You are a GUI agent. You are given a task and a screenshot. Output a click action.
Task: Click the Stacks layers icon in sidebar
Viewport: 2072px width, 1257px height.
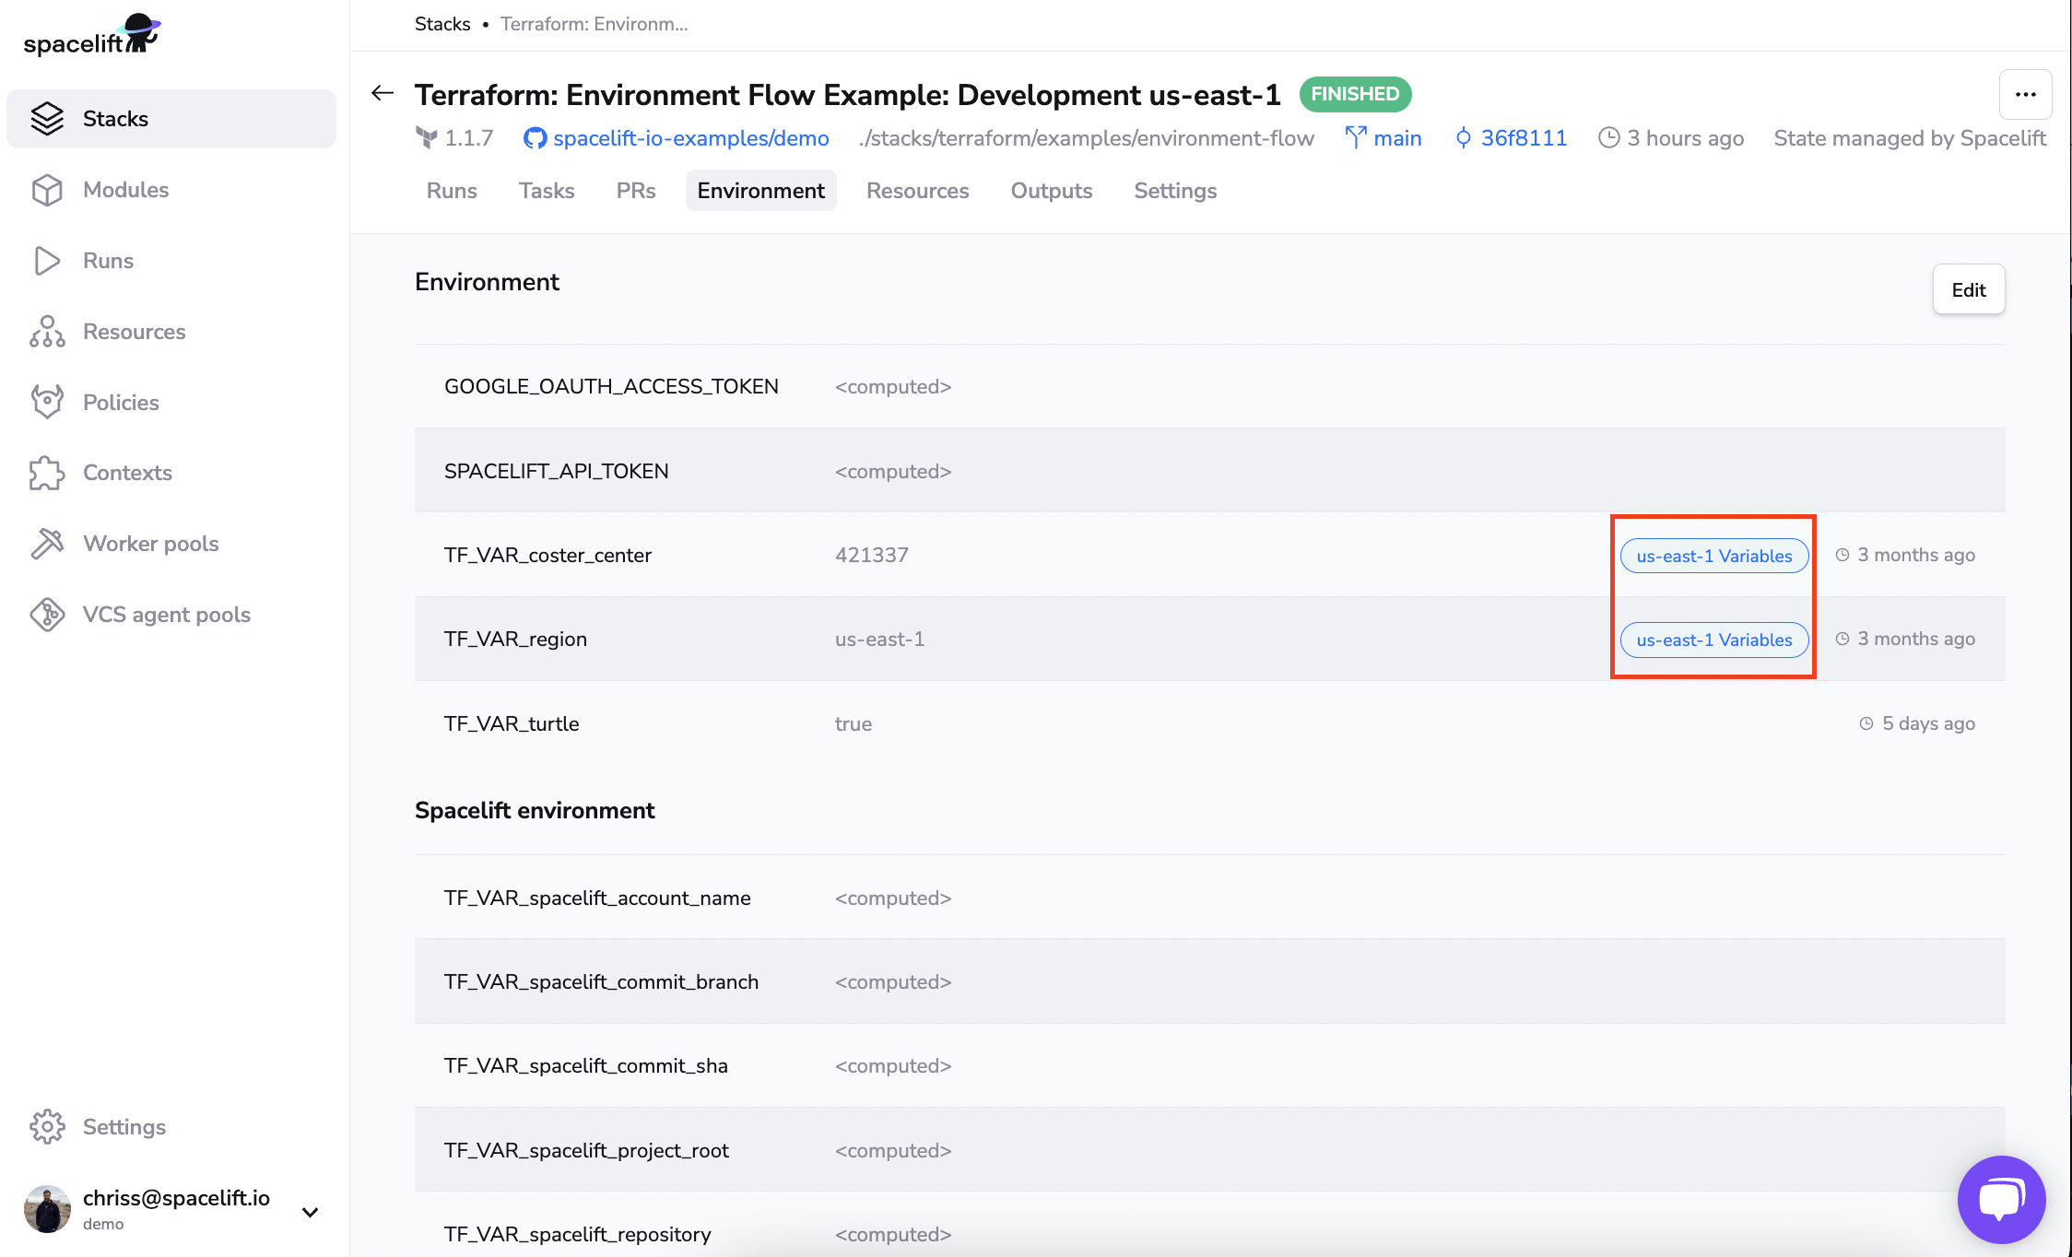[47, 119]
